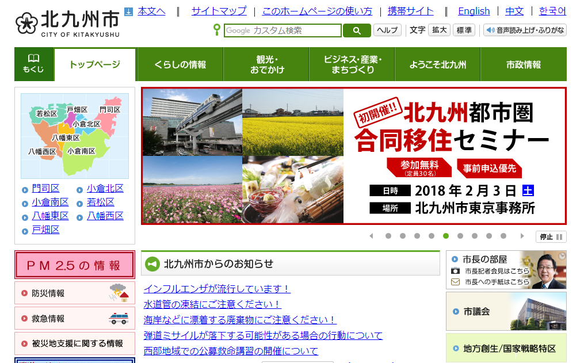Image resolution: width=584 pixels, height=363 pixels.
Task: Open 被災地支援に関する情報 panel
Action: 74,343
